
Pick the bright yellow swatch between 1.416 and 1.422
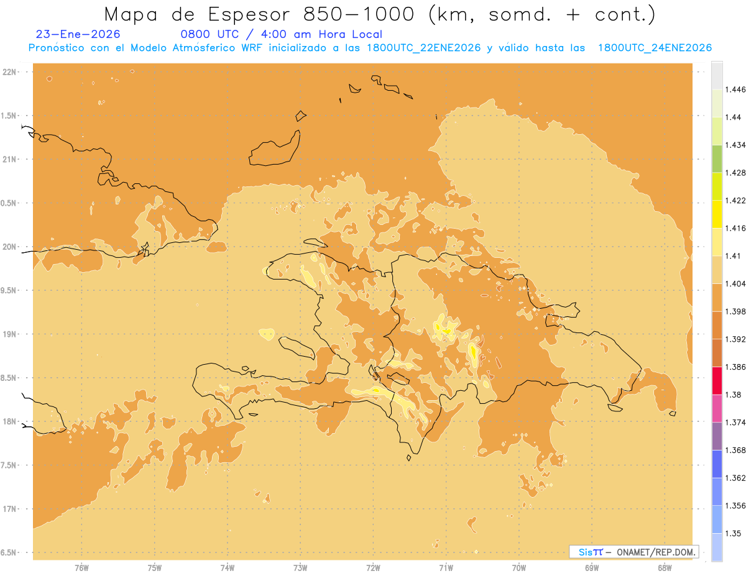point(717,214)
